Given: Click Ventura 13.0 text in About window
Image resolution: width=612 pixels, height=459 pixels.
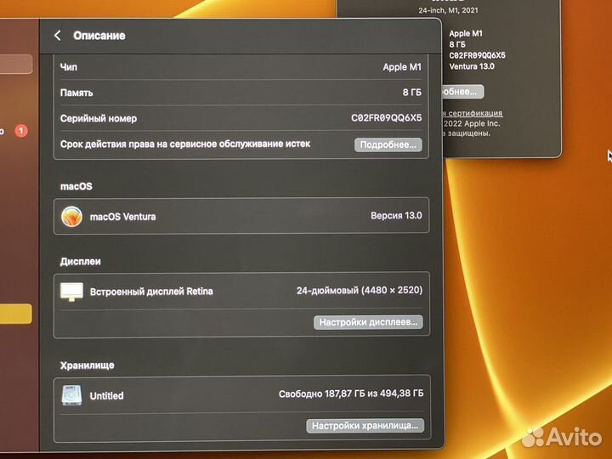Looking at the screenshot, I should [472, 66].
